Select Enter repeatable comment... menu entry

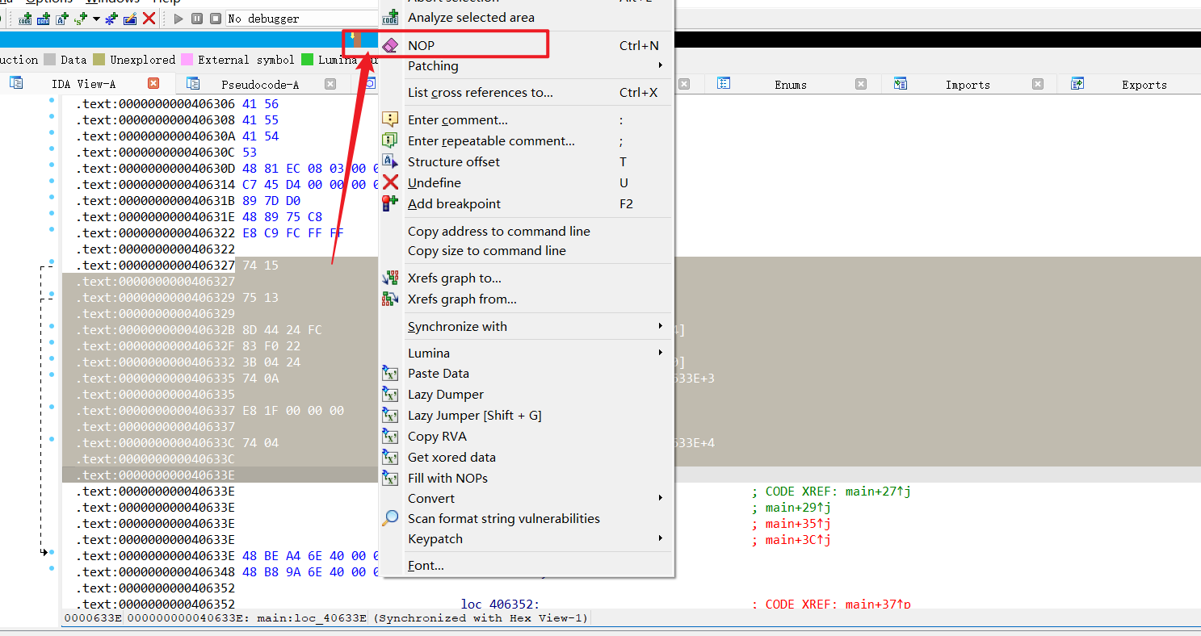526,140
